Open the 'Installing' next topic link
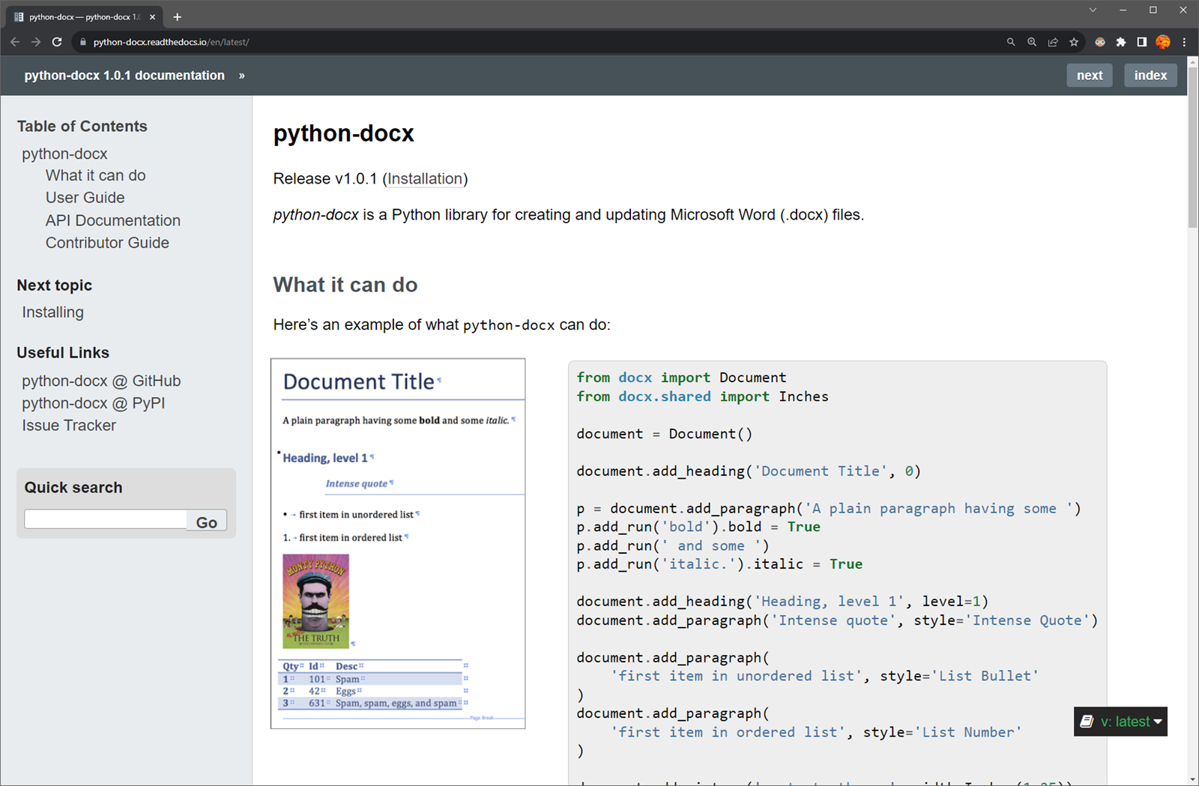1199x786 pixels. (x=52, y=312)
